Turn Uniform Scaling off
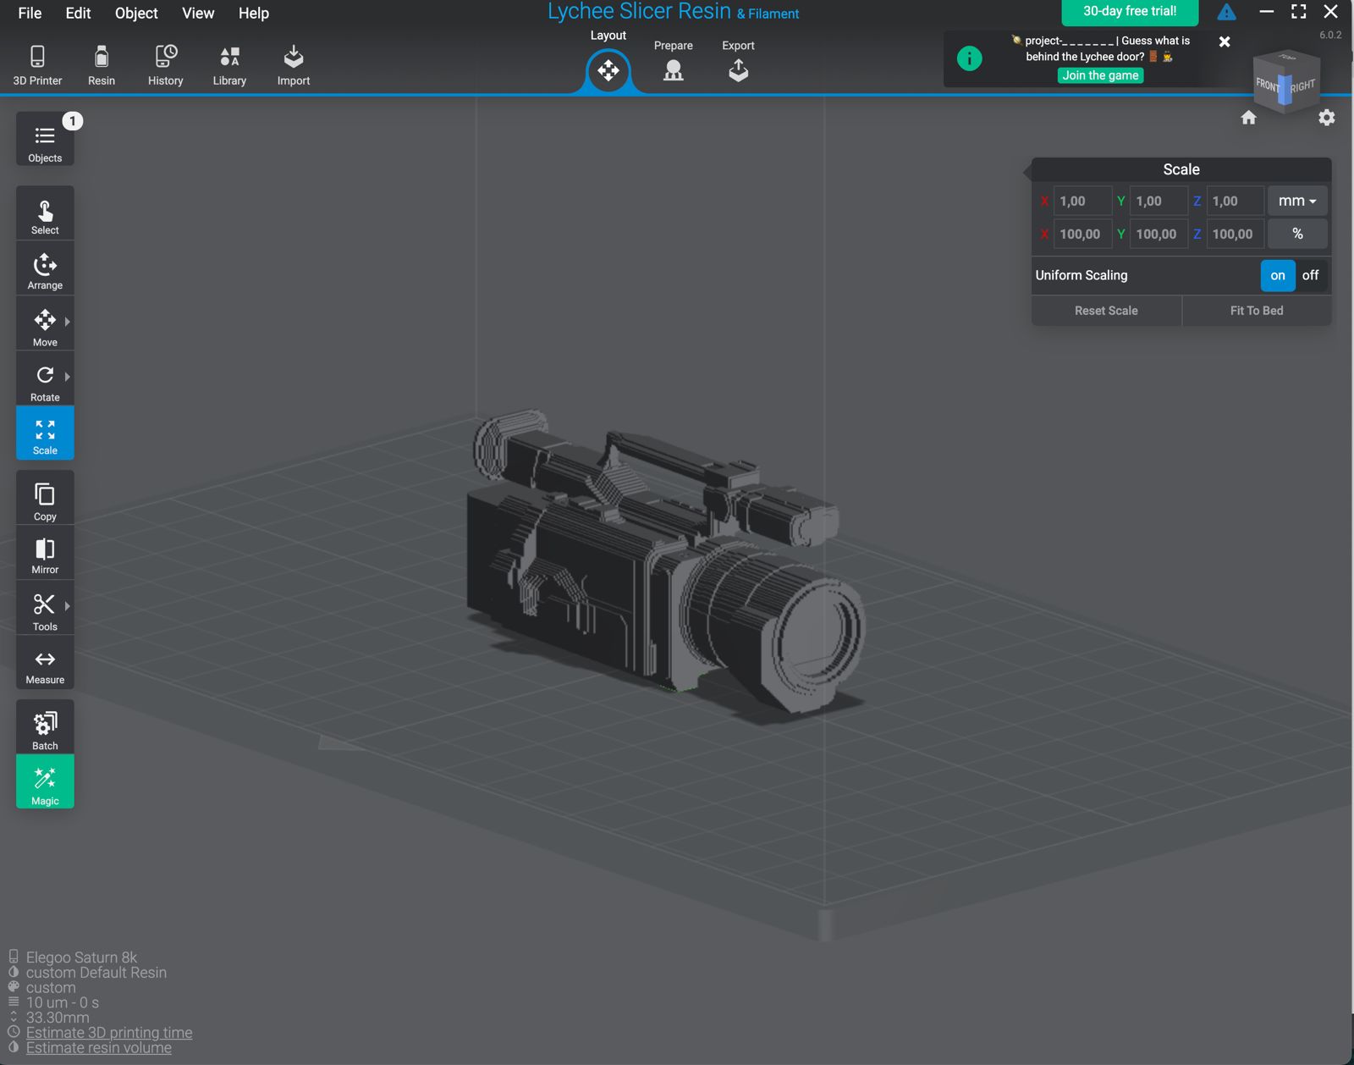The image size is (1354, 1065). (x=1310, y=276)
